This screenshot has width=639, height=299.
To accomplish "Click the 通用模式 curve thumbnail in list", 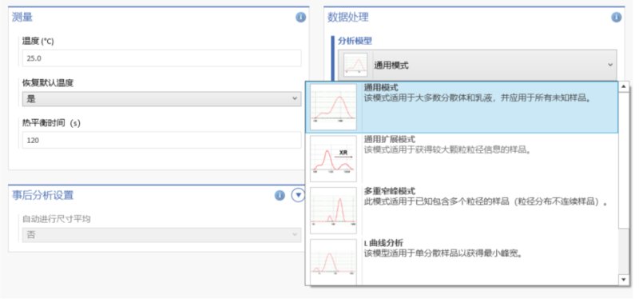I will [x=333, y=107].
